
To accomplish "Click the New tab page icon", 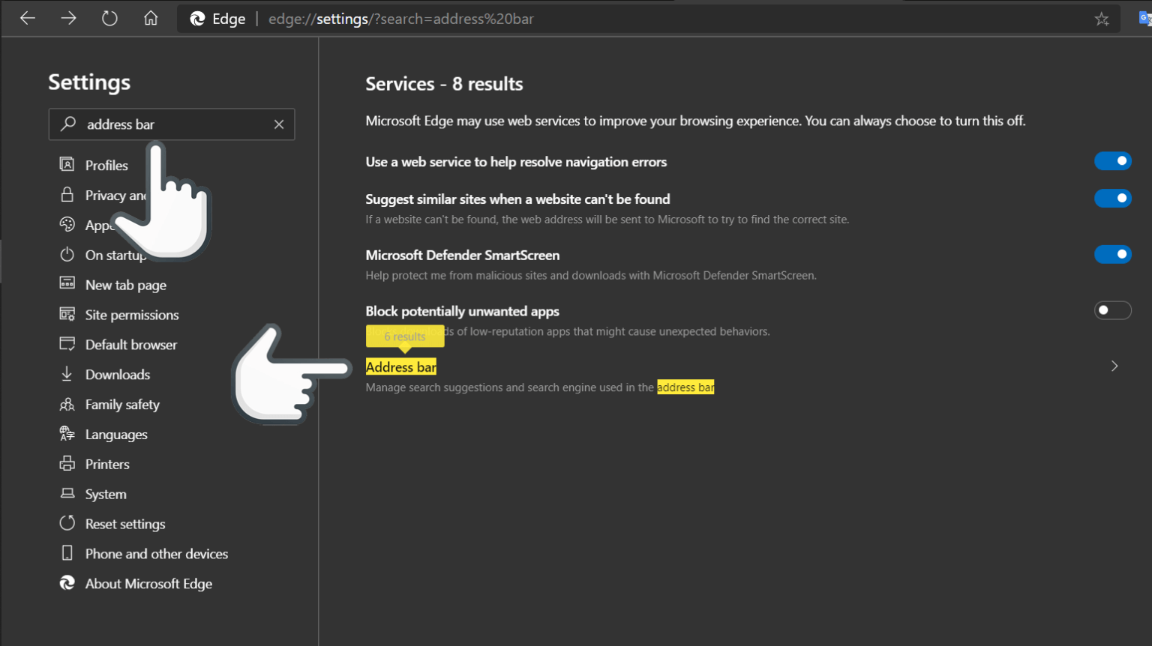I will (67, 284).
